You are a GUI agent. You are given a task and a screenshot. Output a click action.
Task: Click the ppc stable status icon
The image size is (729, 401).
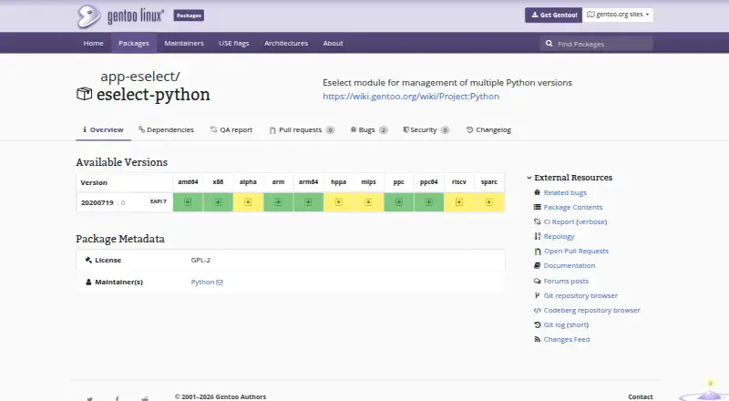click(x=398, y=202)
